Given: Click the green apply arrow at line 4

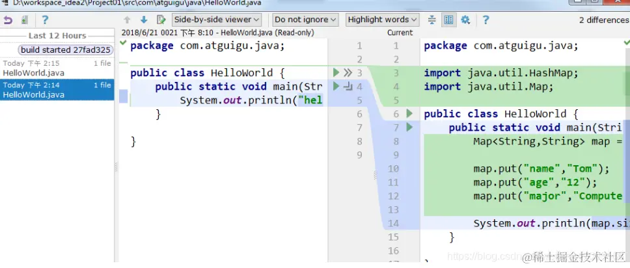Looking at the screenshot, I should (336, 87).
